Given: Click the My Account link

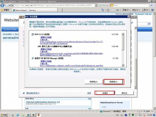Looking at the screenshot, I should [139, 14].
